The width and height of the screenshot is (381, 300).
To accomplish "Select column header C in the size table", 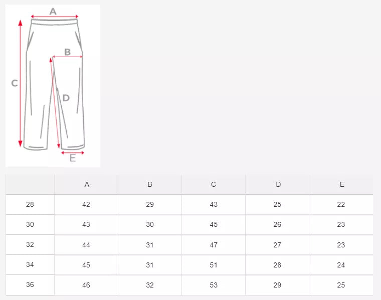I will [214, 184].
